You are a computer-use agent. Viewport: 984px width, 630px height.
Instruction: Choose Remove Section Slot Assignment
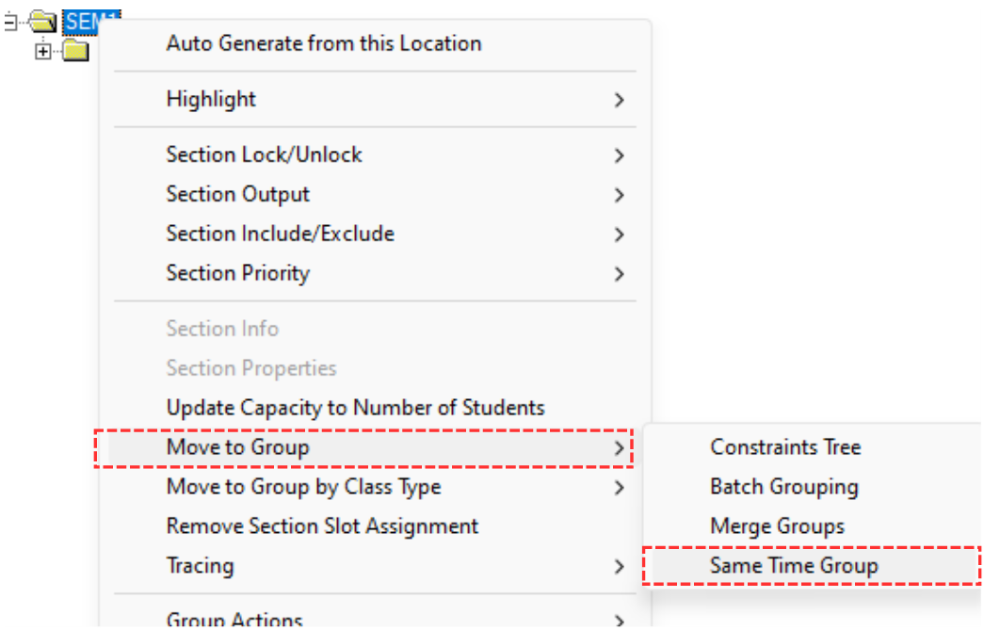click(x=322, y=525)
